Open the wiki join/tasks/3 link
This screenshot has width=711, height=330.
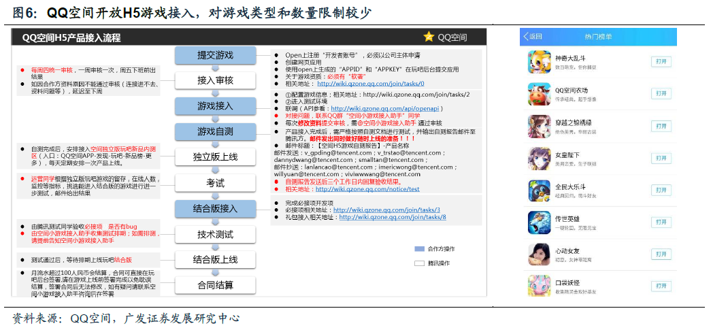click(x=386, y=210)
